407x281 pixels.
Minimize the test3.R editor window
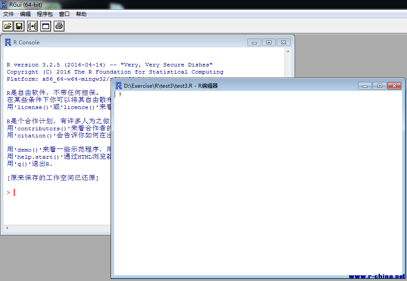pyautogui.click(x=365, y=86)
